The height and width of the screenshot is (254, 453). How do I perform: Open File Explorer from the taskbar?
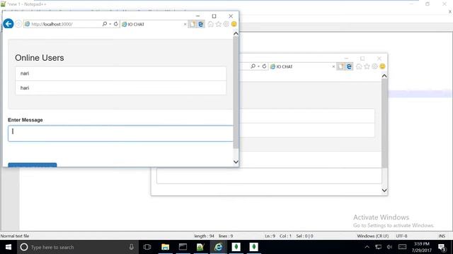165,247
